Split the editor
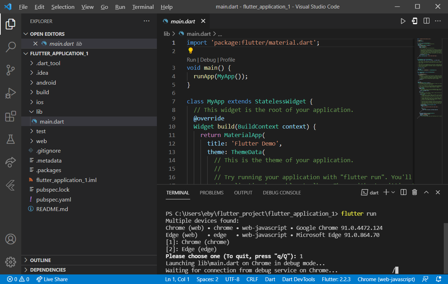The width and height of the screenshot is (448, 284). click(x=426, y=21)
